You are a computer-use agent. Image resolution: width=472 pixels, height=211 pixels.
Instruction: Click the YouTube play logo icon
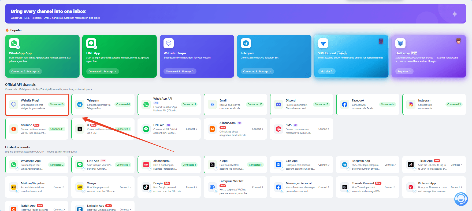[x=14, y=129]
